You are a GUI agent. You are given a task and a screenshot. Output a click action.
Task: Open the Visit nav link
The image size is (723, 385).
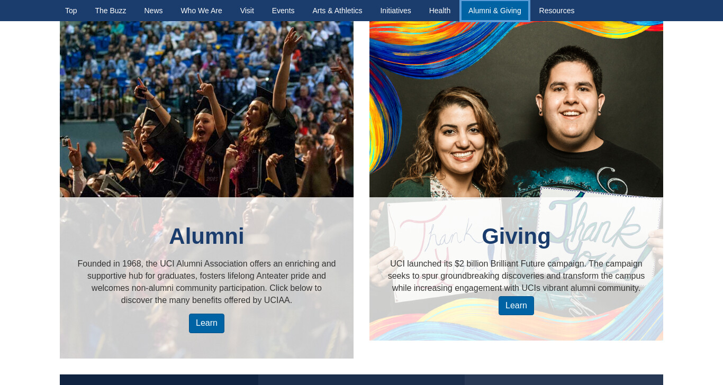pos(247,11)
